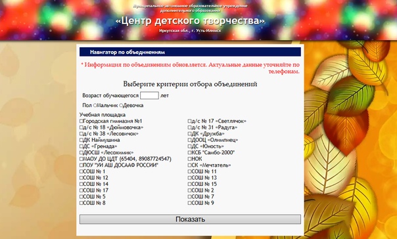Click the 'Возраст обучающегося' label
This screenshot has height=239, width=397.
click(110, 96)
